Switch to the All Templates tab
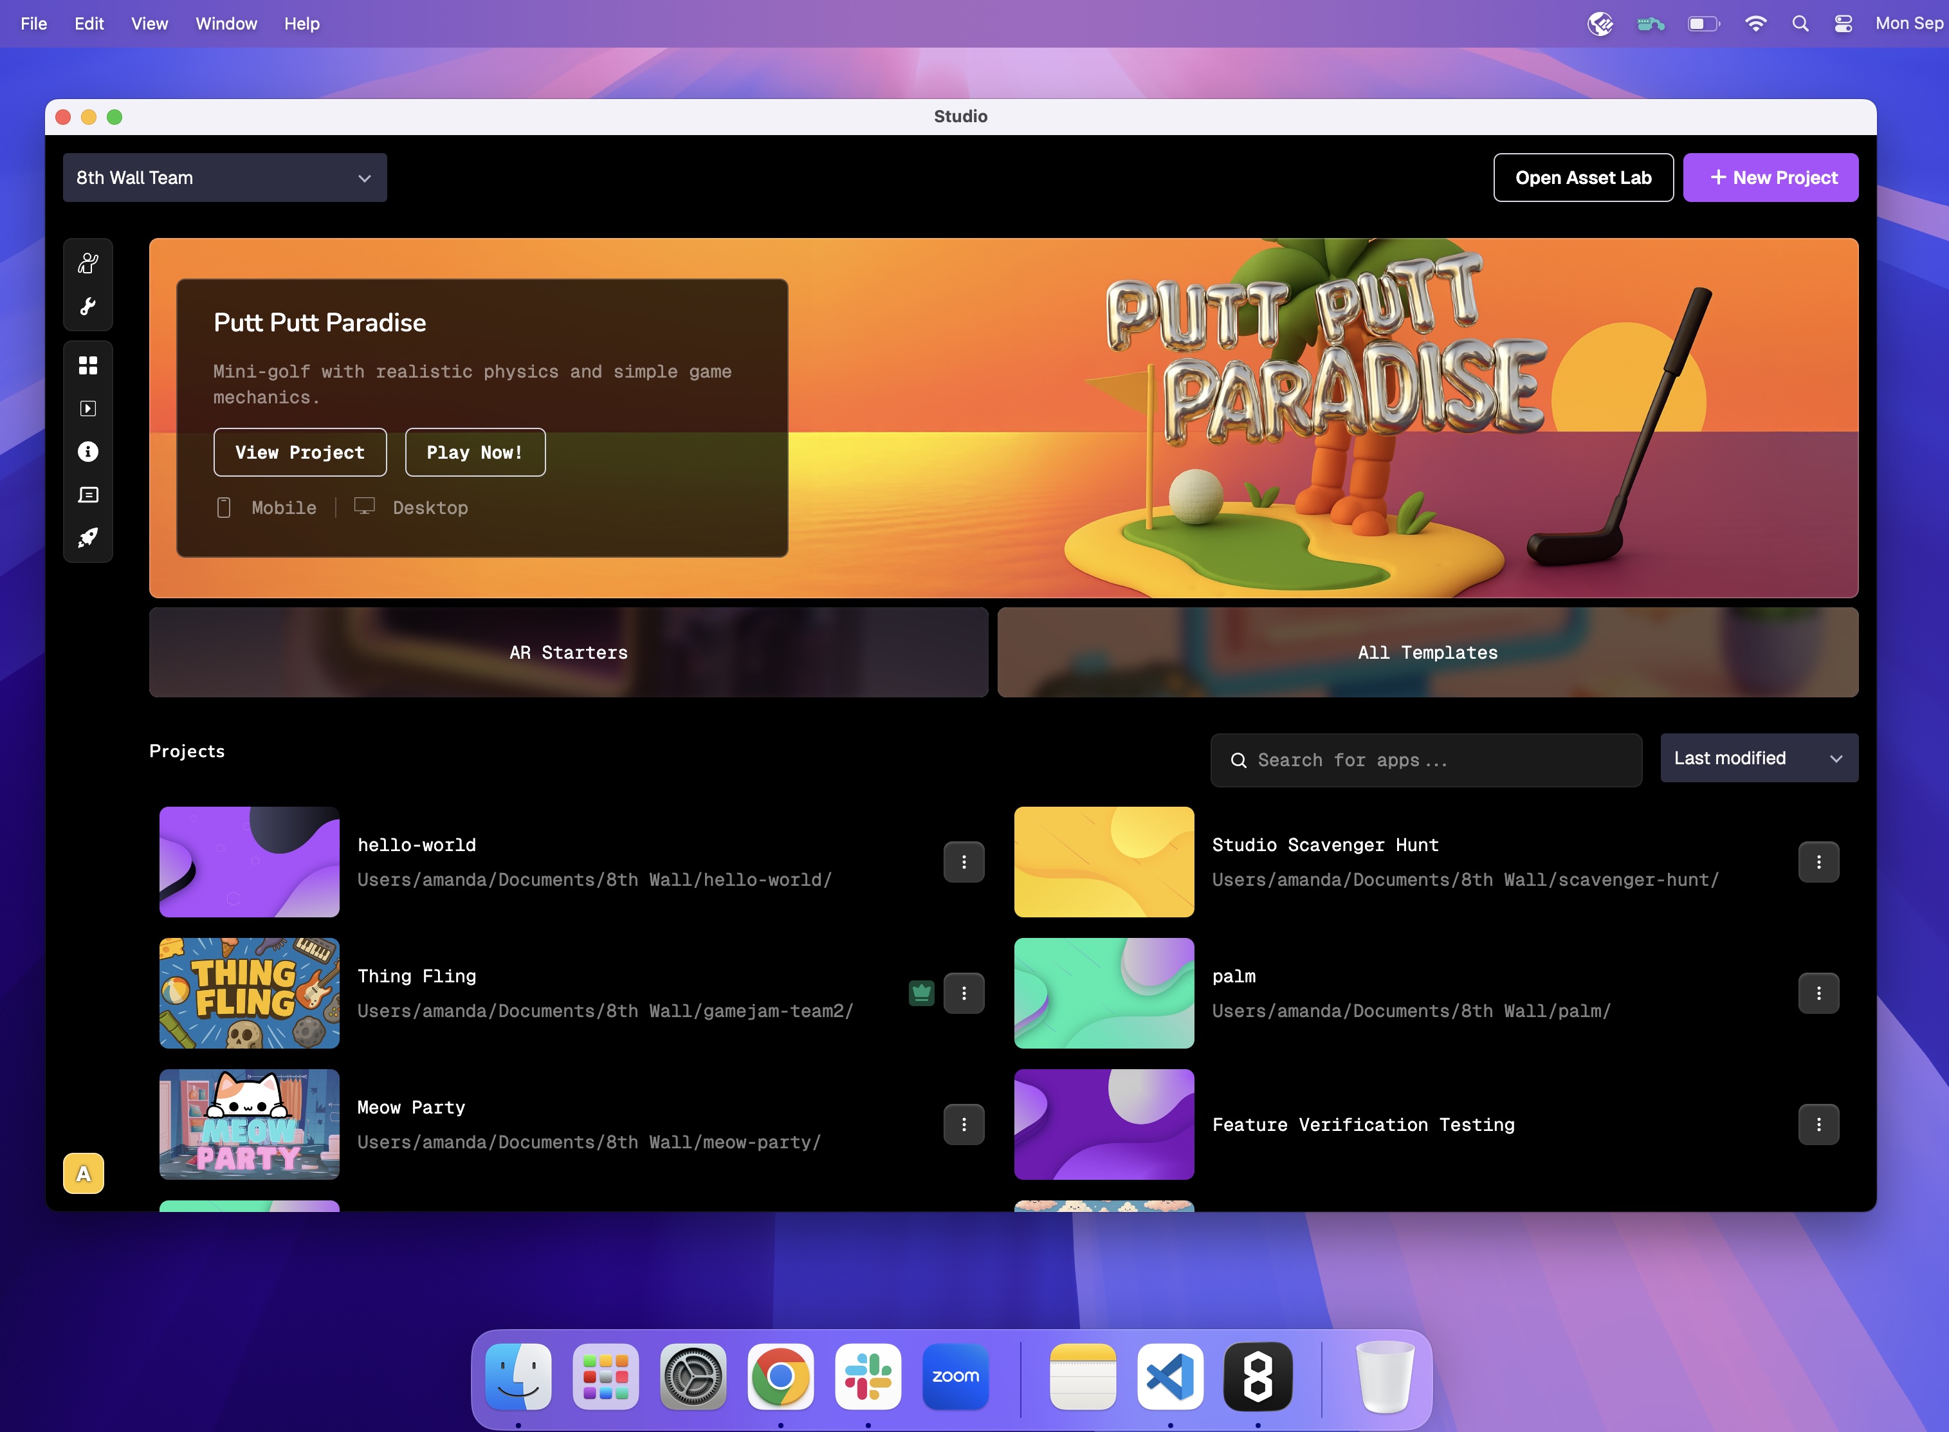1949x1432 pixels. (1427, 653)
